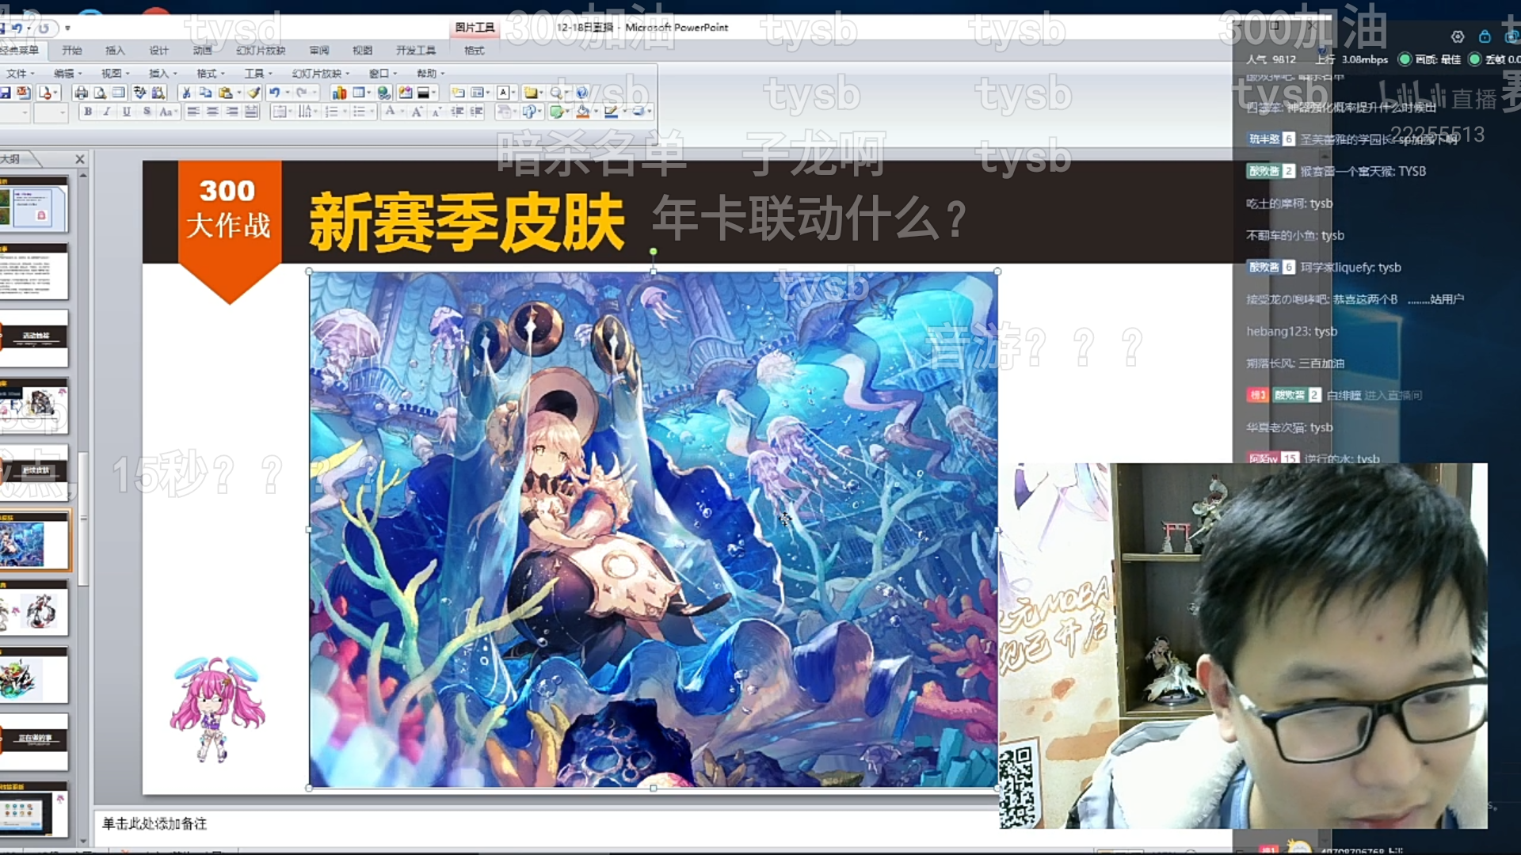
Task: Open the font name combo box
Action: click(x=14, y=112)
